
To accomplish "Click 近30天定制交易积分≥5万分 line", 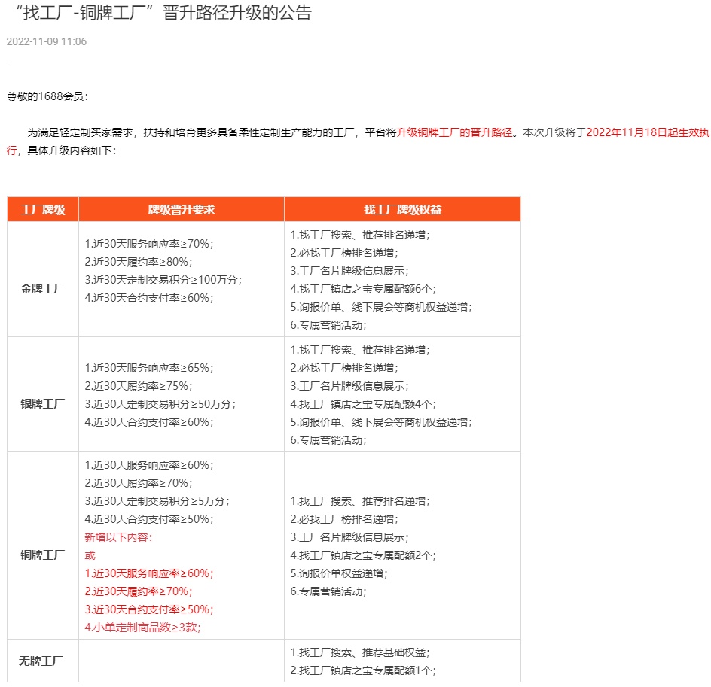I will pyautogui.click(x=157, y=501).
